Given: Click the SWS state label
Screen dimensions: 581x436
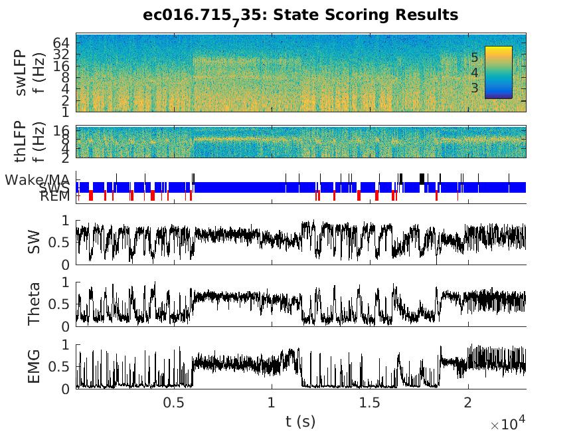Looking at the screenshot, I should [60, 188].
